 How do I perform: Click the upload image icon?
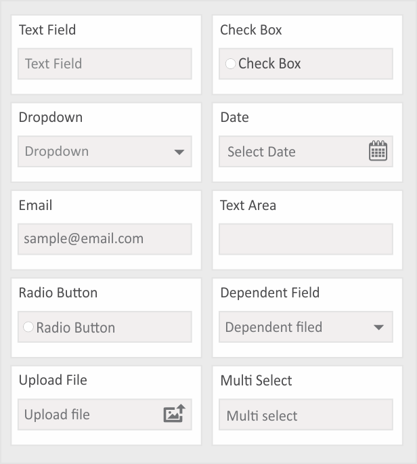click(174, 414)
